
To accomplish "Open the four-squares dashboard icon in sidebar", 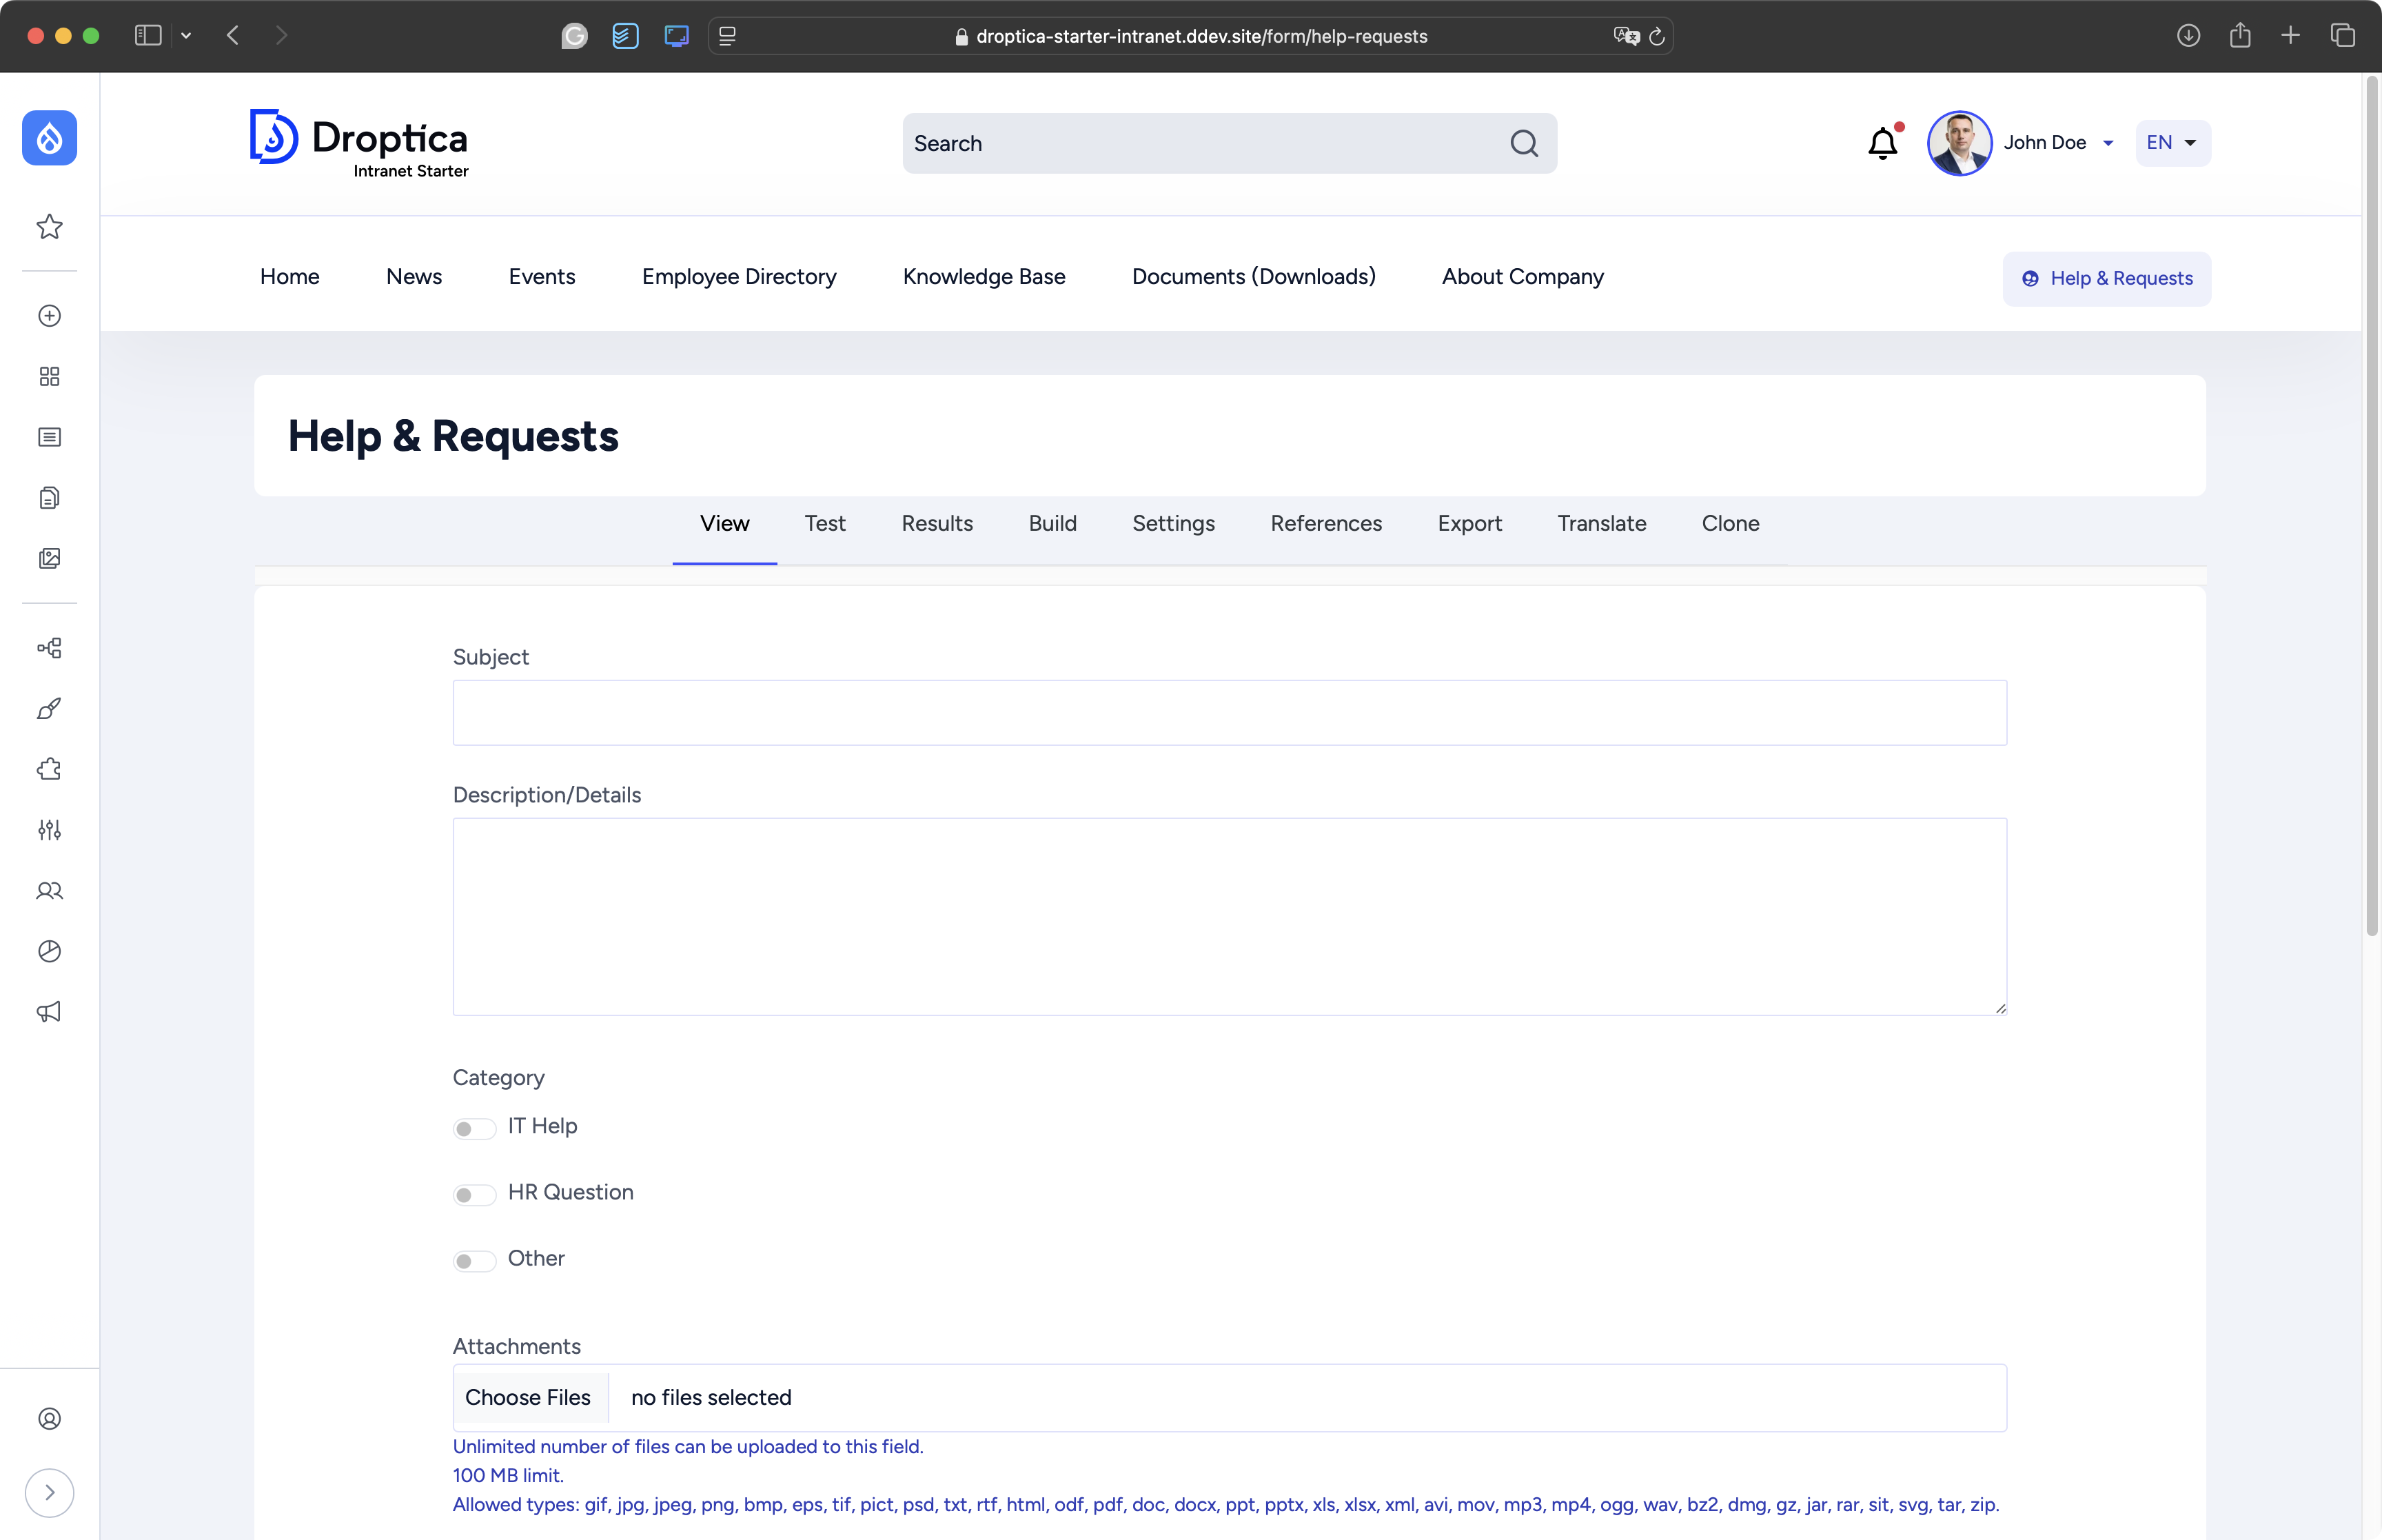I will (49, 376).
